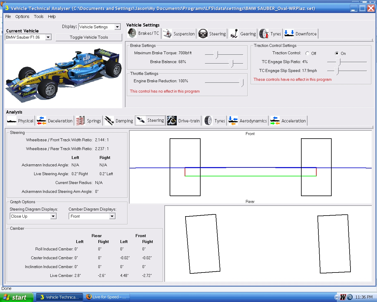The image size is (377, 302).
Task: Click the Live Steering Angle 0.2° Right value
Action: (x=80, y=174)
